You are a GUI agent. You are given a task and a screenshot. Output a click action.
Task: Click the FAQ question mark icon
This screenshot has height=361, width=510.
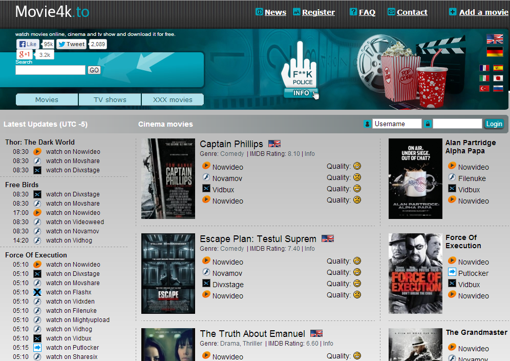pyautogui.click(x=353, y=12)
